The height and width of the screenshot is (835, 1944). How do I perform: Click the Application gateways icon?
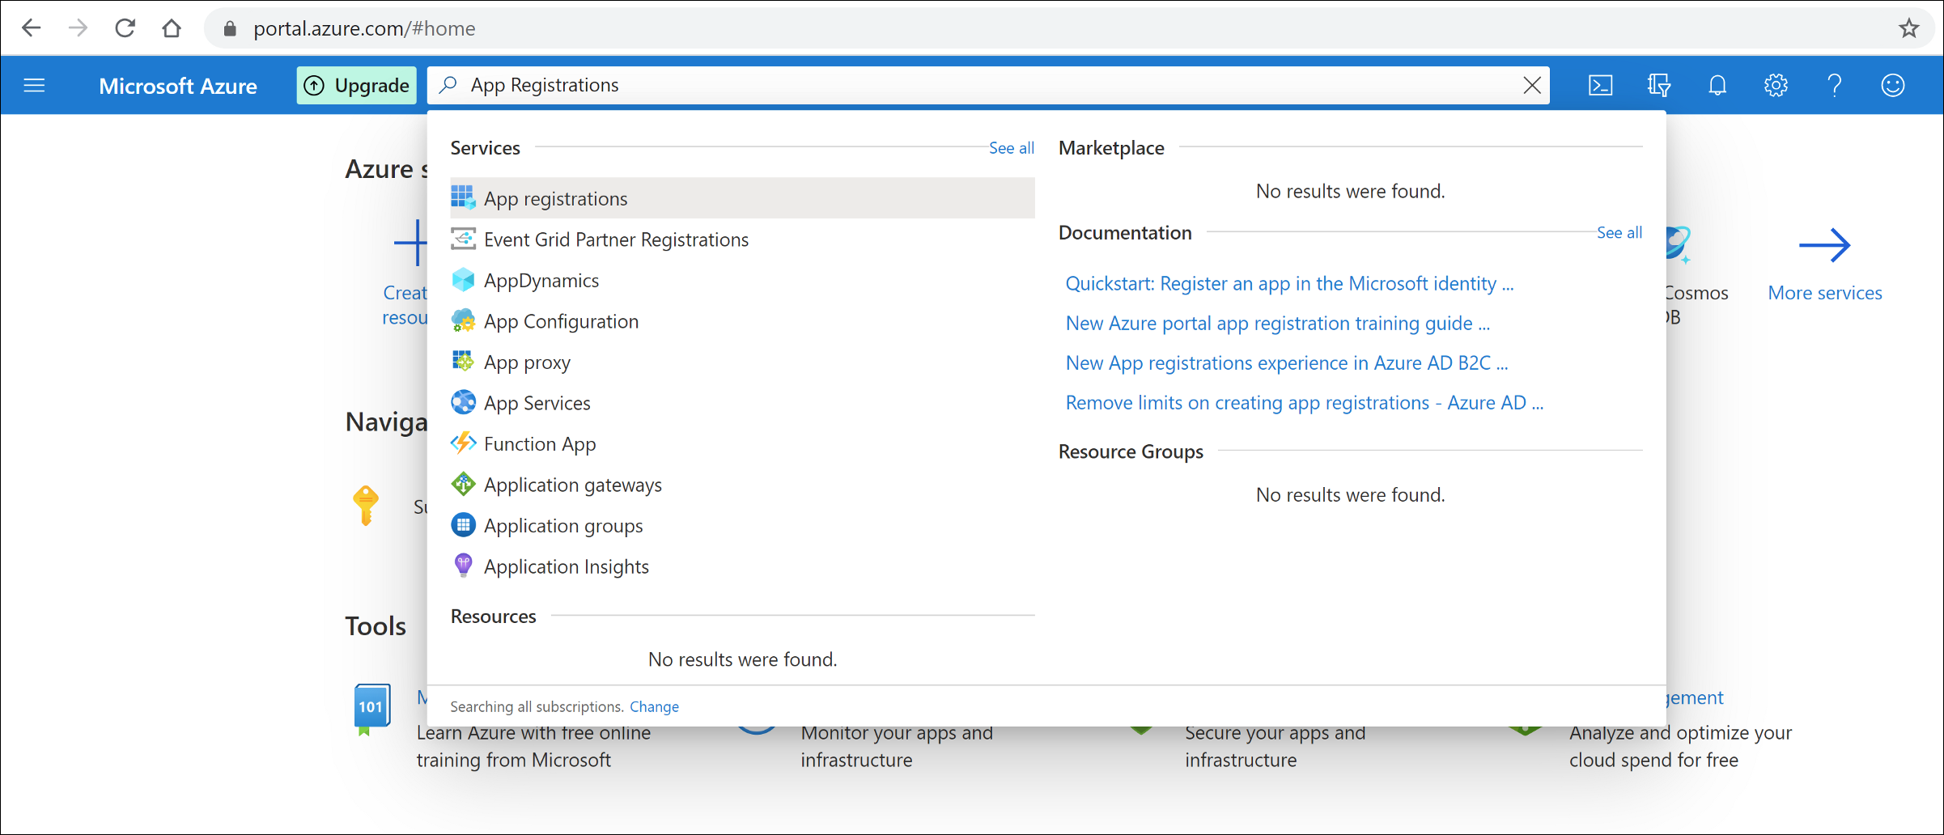463,484
